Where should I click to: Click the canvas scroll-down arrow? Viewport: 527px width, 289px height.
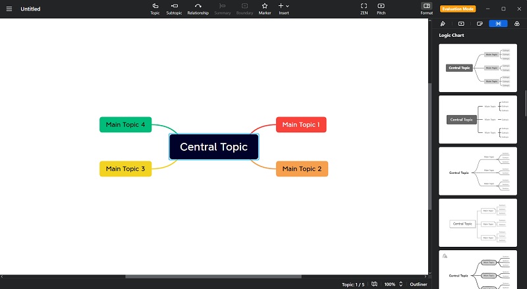pyautogui.click(x=430, y=273)
